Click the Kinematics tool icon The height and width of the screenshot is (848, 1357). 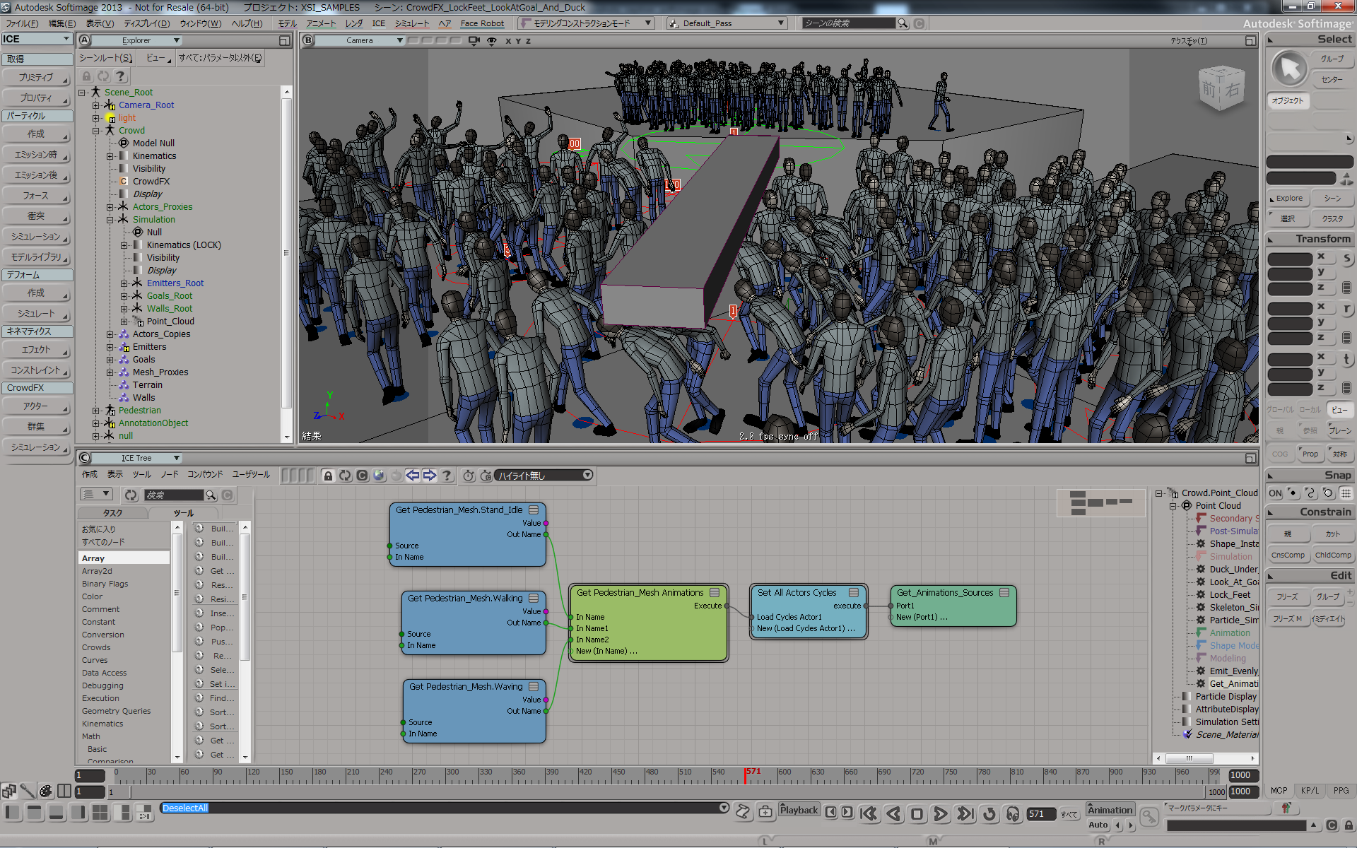coord(34,329)
